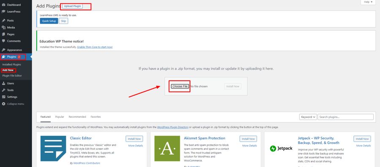Click the Plugins plug icon
Viewport: 380px width, 167px height.
click(4, 57)
